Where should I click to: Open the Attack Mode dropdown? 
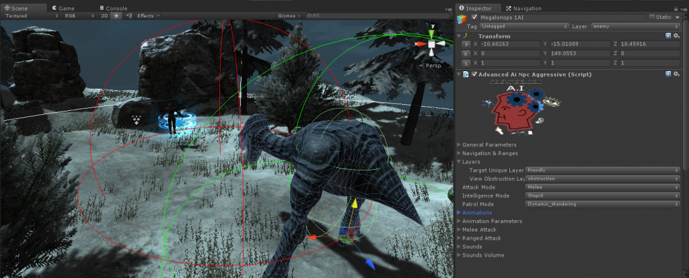pyautogui.click(x=602, y=187)
